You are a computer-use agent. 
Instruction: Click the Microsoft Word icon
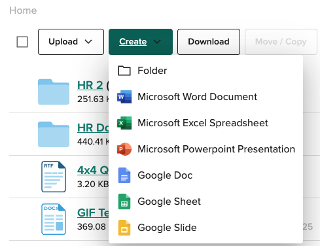coord(124,97)
